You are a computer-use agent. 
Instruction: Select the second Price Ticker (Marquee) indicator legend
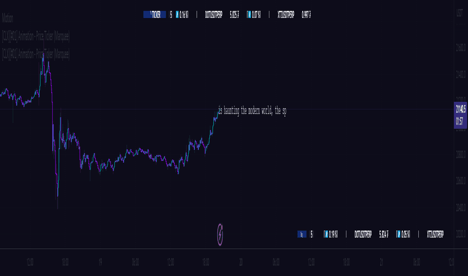pos(36,54)
